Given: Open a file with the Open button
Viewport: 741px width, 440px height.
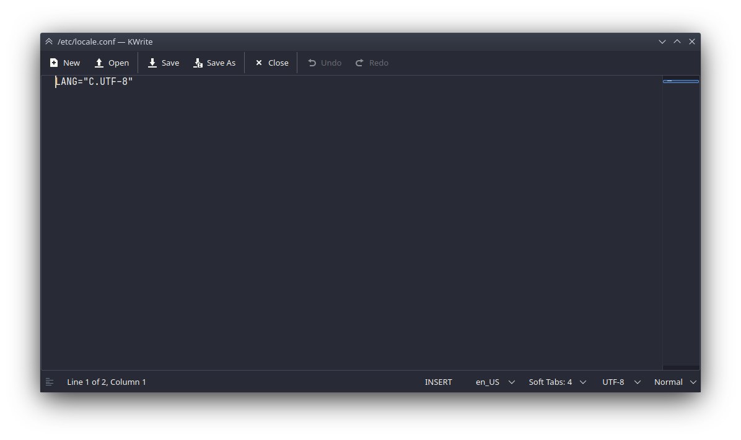Looking at the screenshot, I should [x=112, y=63].
